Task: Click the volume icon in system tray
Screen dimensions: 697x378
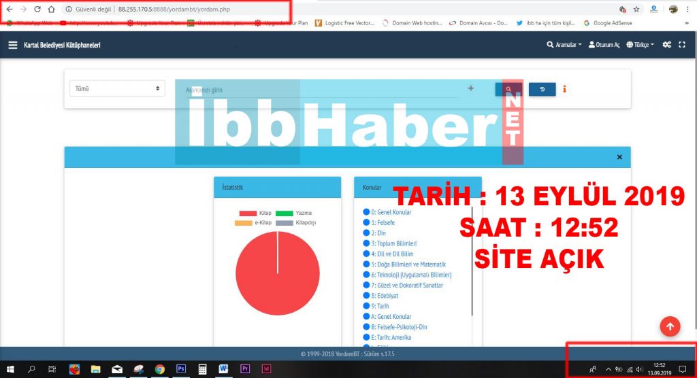Action: point(639,369)
